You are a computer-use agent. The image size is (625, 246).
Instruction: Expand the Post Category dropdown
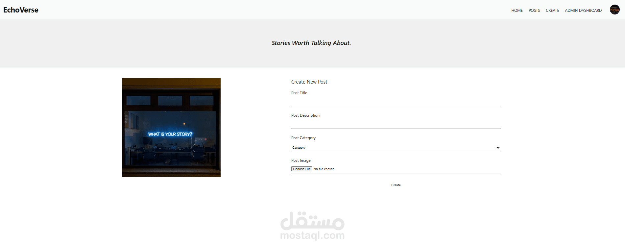tap(396, 147)
